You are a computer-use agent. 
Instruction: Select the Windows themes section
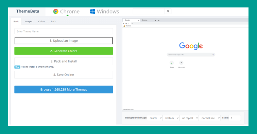tap(104, 12)
